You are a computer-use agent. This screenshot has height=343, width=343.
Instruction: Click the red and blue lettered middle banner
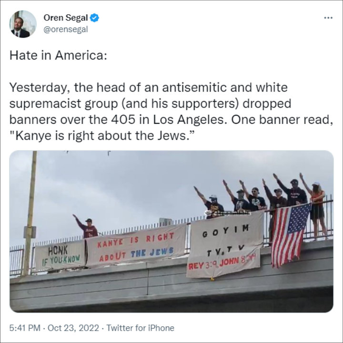[x=136, y=246]
